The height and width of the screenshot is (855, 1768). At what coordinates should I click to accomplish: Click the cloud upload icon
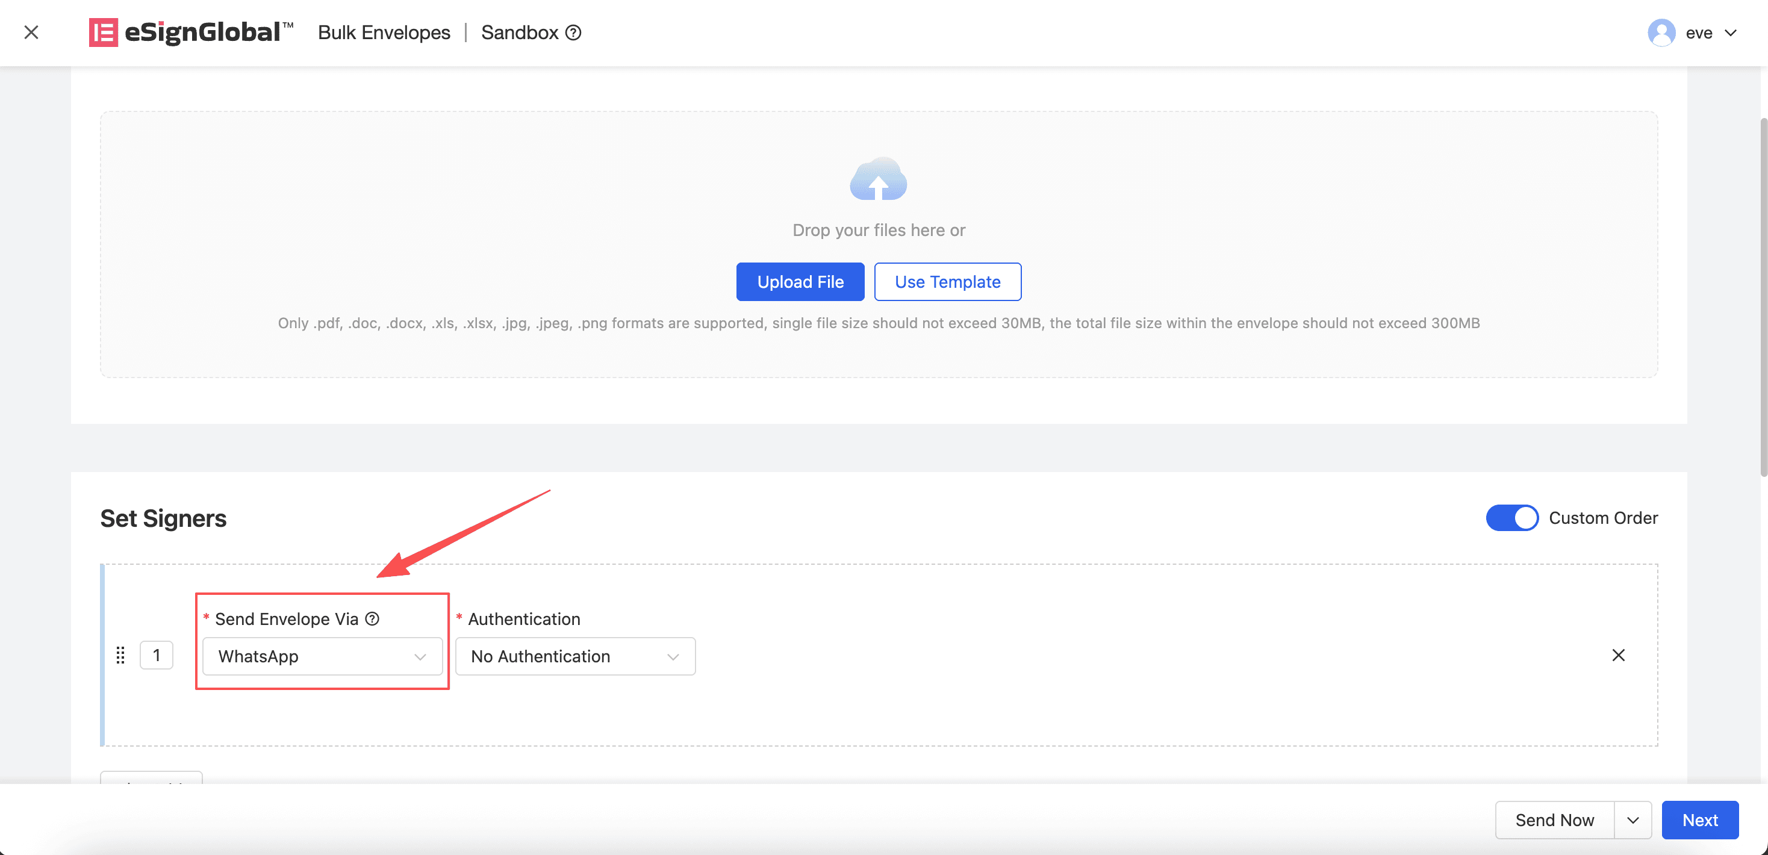[x=878, y=180]
